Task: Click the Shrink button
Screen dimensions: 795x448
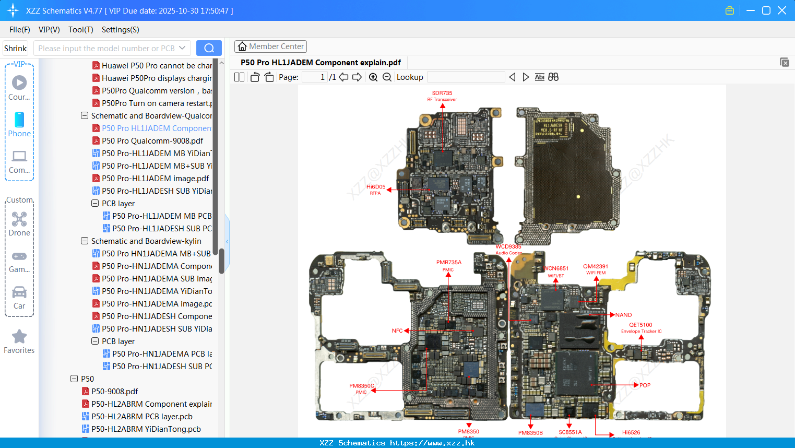Action: click(16, 48)
